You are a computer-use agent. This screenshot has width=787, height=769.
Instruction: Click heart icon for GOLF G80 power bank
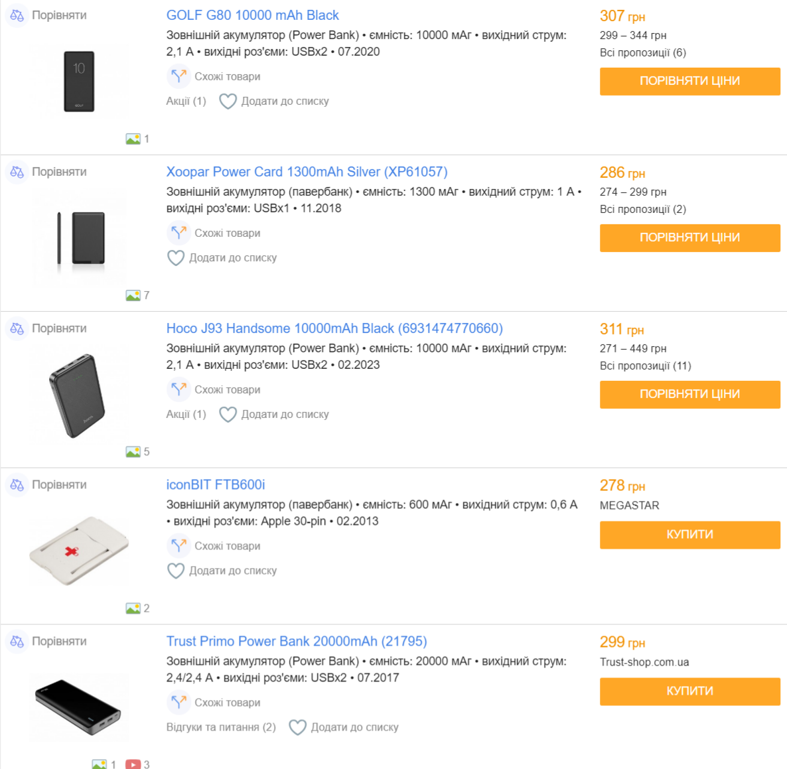(228, 101)
